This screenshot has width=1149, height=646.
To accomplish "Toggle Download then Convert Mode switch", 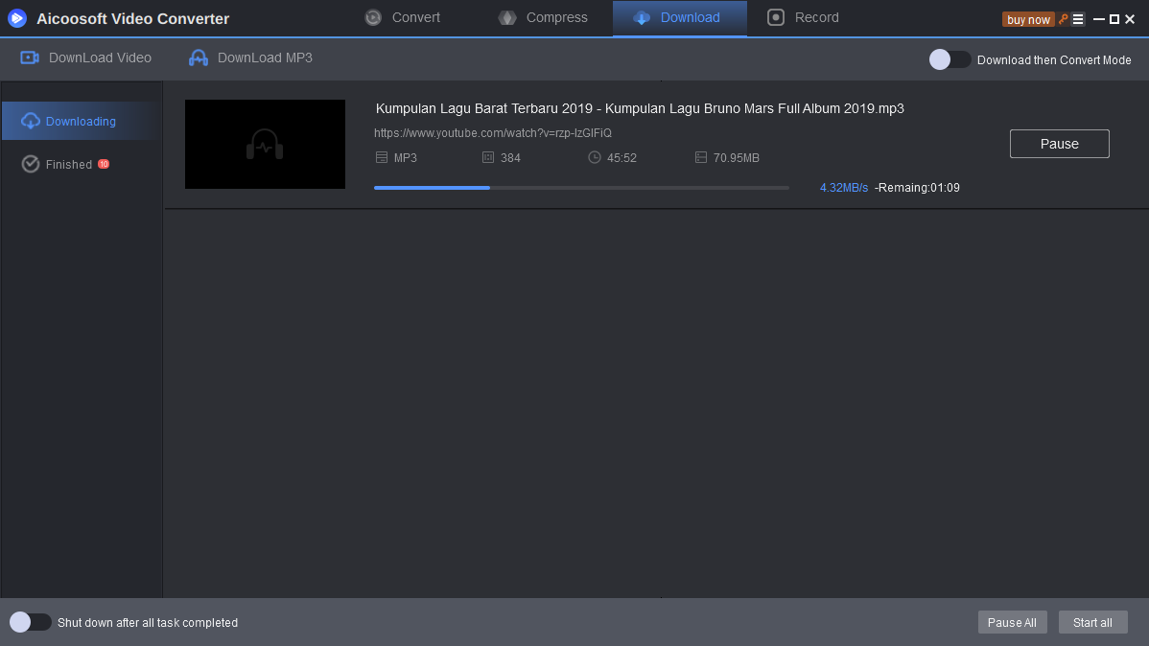I will pos(950,60).
